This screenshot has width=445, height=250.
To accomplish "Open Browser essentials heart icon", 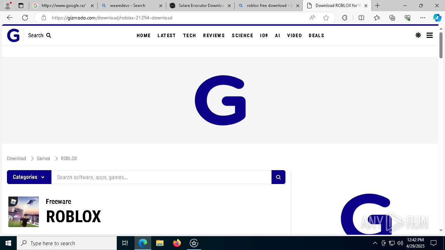I will [x=407, y=18].
